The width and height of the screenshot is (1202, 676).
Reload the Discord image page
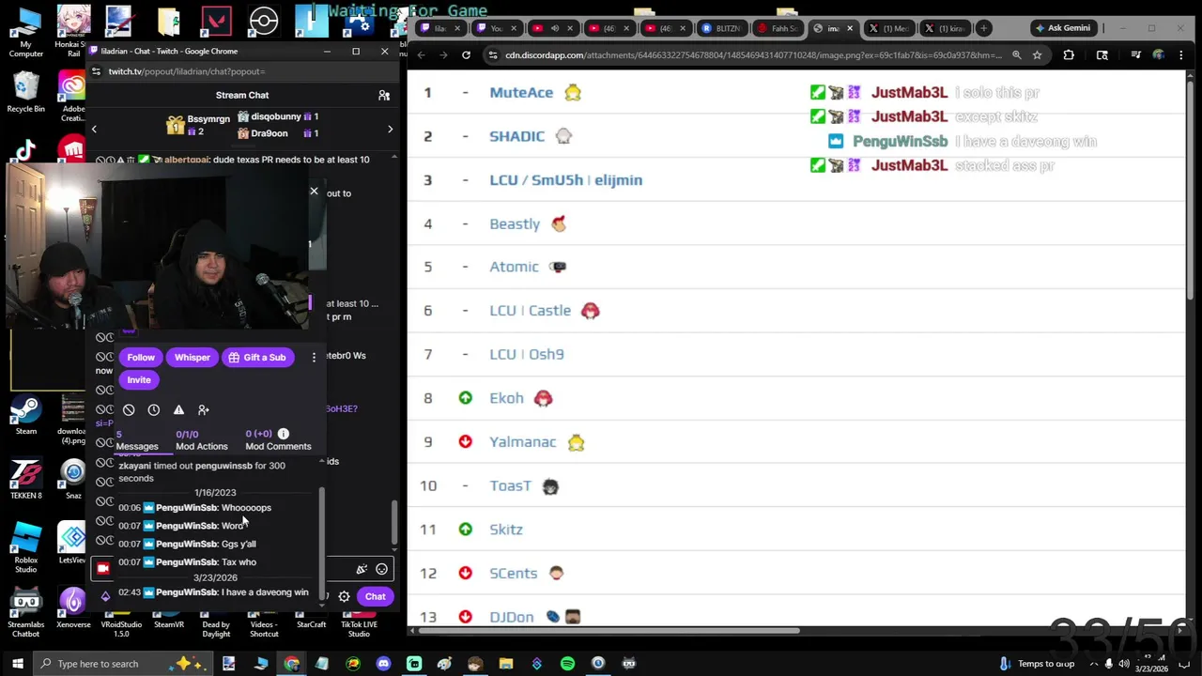point(466,55)
